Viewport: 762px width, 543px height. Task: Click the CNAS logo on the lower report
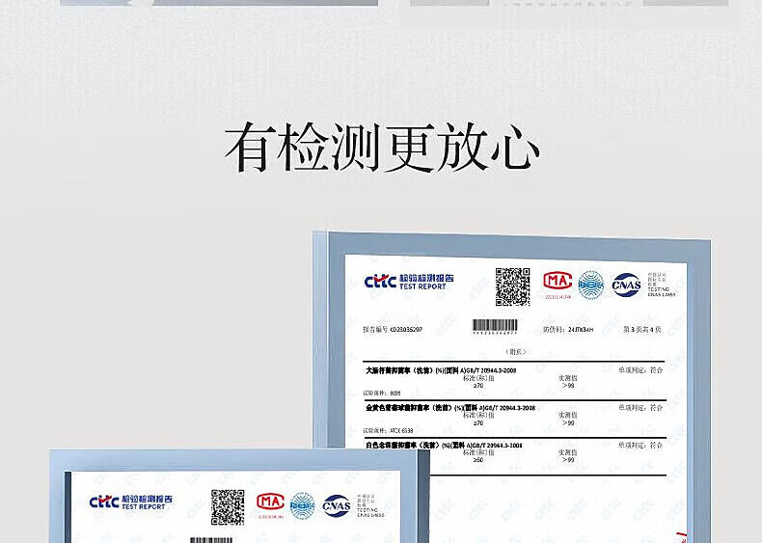[x=337, y=504]
